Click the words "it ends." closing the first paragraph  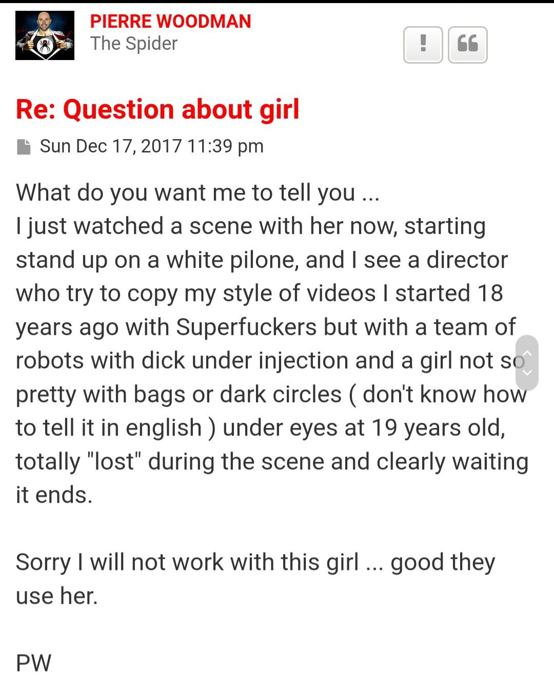click(54, 495)
